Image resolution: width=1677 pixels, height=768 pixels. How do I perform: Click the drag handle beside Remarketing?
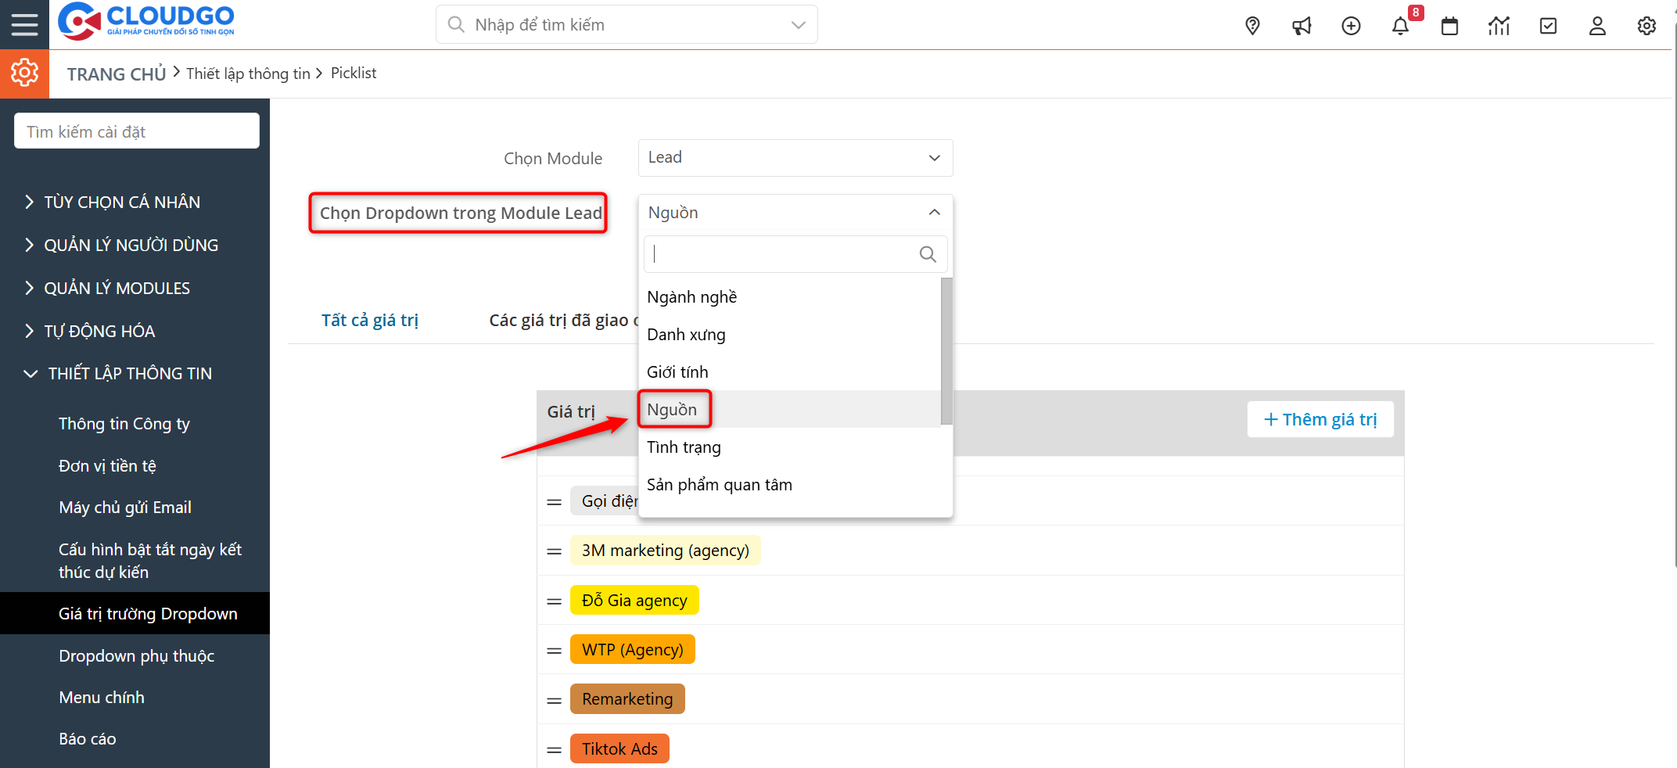[554, 700]
